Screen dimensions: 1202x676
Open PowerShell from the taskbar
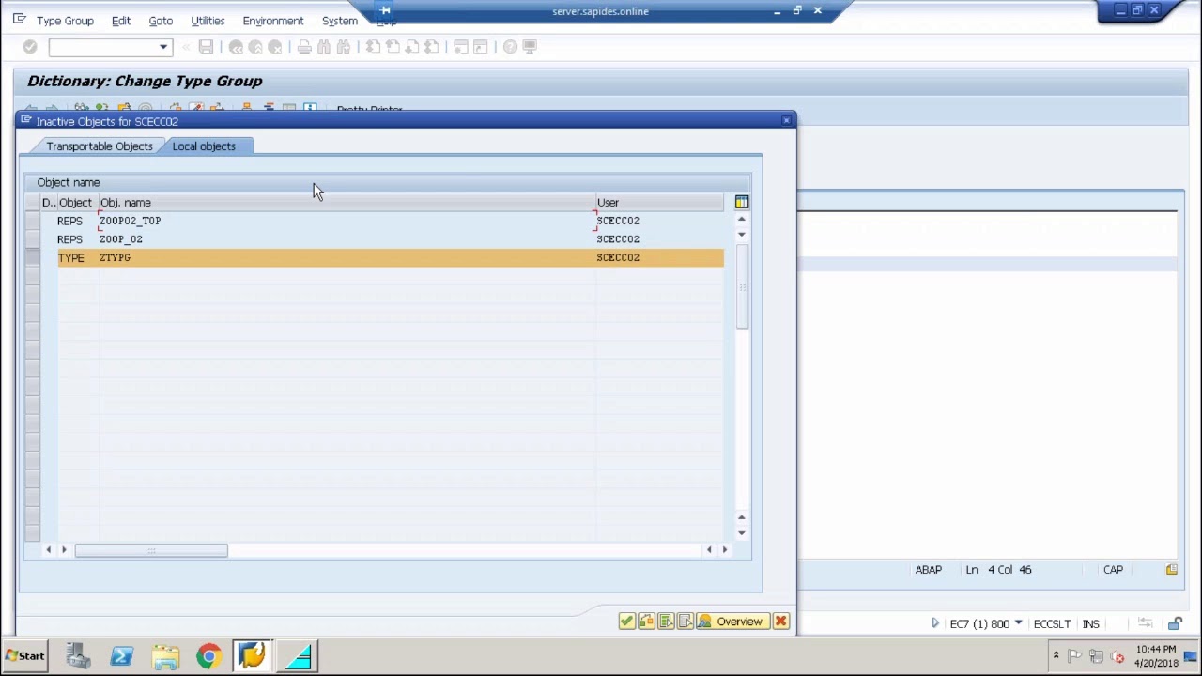pos(121,655)
